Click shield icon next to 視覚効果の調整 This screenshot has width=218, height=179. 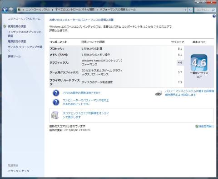[5, 26]
